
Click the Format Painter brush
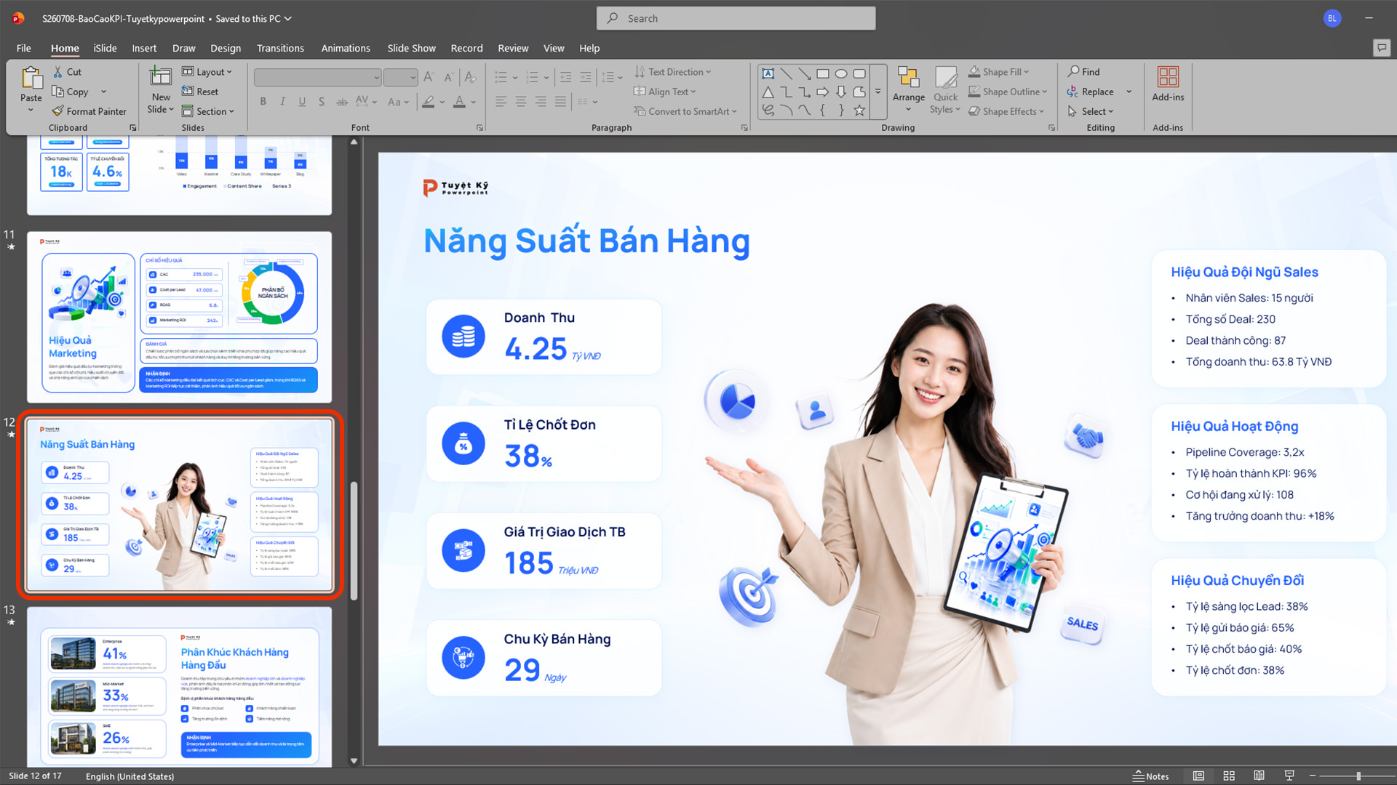89,111
